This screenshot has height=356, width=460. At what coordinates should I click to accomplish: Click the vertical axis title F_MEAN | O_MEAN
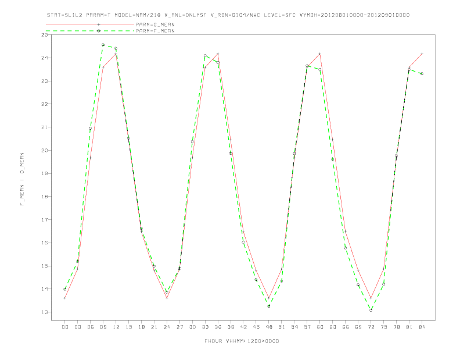22,179
